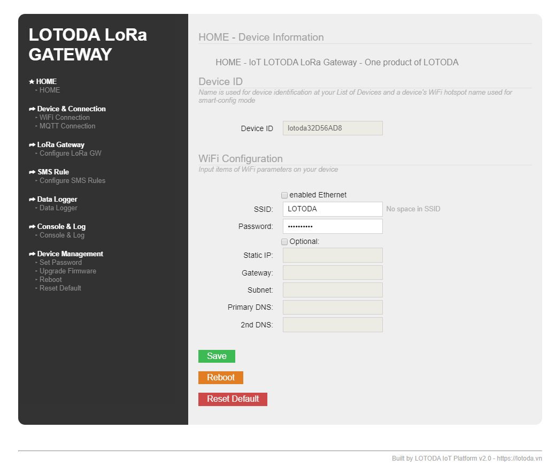Click the HOME sub-link in sidebar
Viewport: 555px width, 474px height.
click(x=50, y=90)
